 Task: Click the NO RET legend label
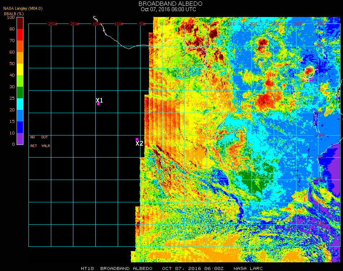33,142
